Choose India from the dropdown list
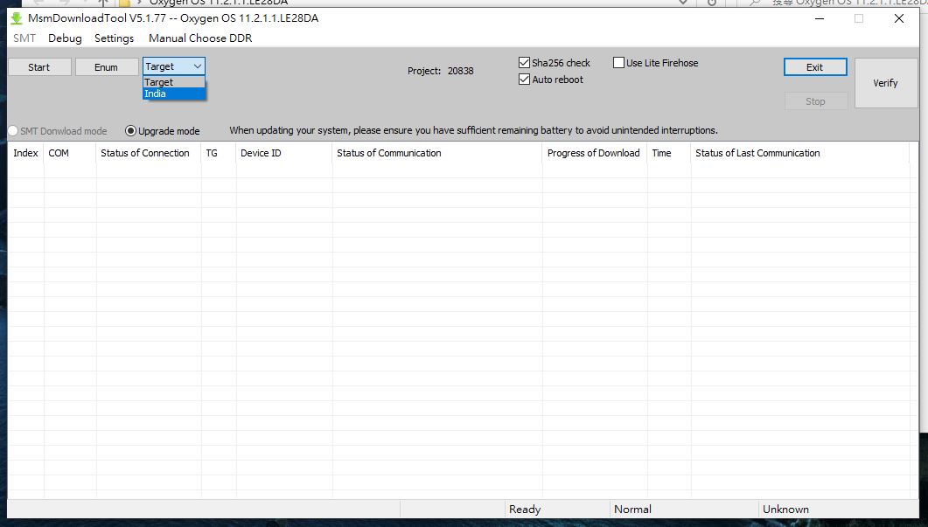 (x=174, y=94)
